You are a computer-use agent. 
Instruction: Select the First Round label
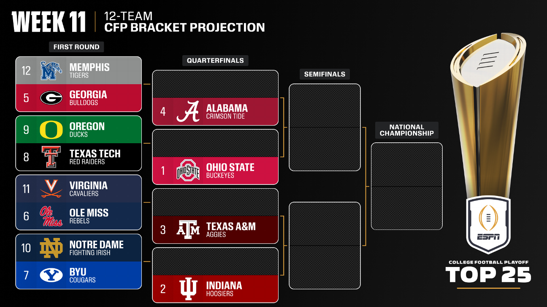click(x=76, y=47)
